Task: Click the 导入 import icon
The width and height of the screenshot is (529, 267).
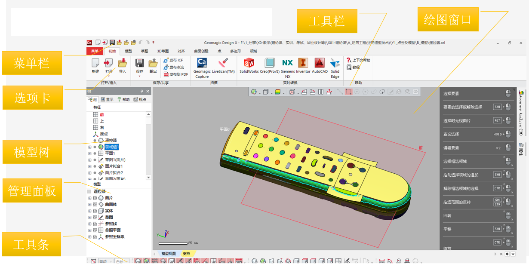Action: pyautogui.click(x=123, y=63)
